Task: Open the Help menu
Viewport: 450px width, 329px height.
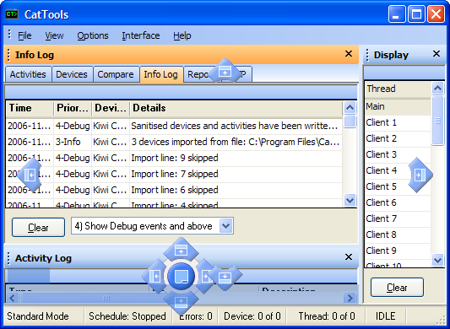Action: [182, 35]
